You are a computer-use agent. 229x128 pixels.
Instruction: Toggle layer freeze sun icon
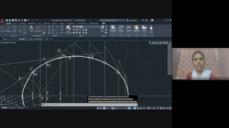76,27
